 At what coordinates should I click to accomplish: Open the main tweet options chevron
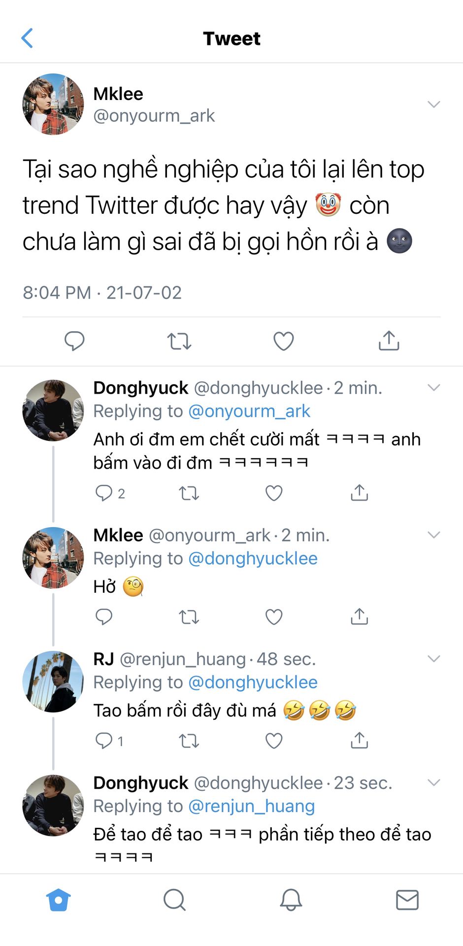tap(433, 104)
